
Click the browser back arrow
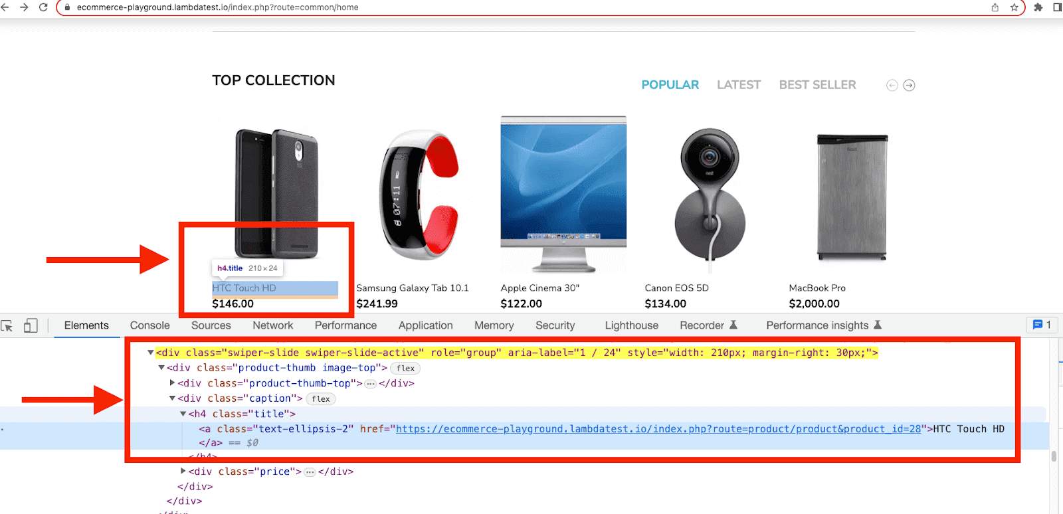[x=5, y=7]
